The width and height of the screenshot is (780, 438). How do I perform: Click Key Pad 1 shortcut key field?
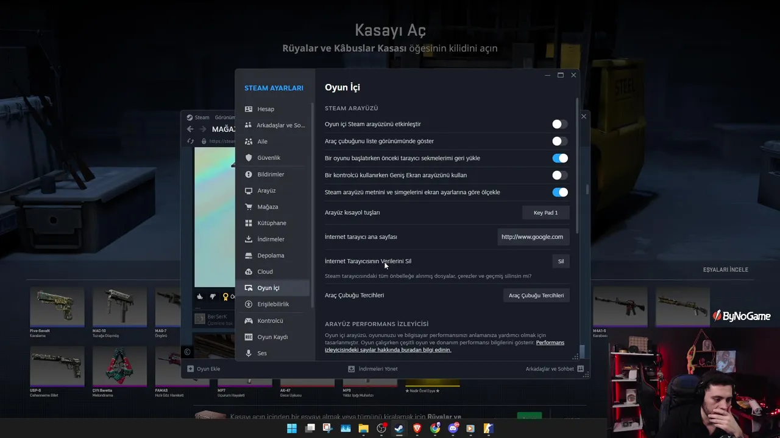point(546,213)
